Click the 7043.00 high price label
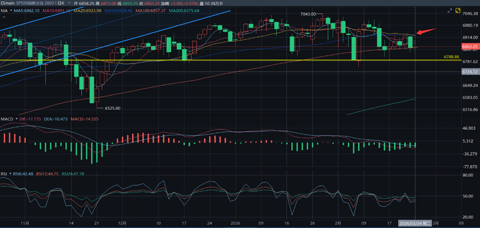The height and width of the screenshot is (228, 480). [307, 14]
